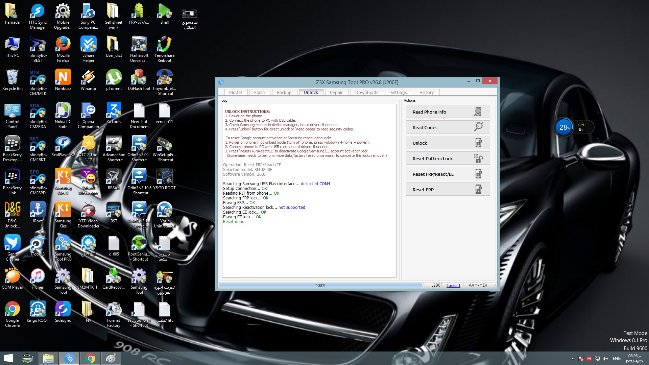Open Xperia Companion icon

(x=88, y=116)
